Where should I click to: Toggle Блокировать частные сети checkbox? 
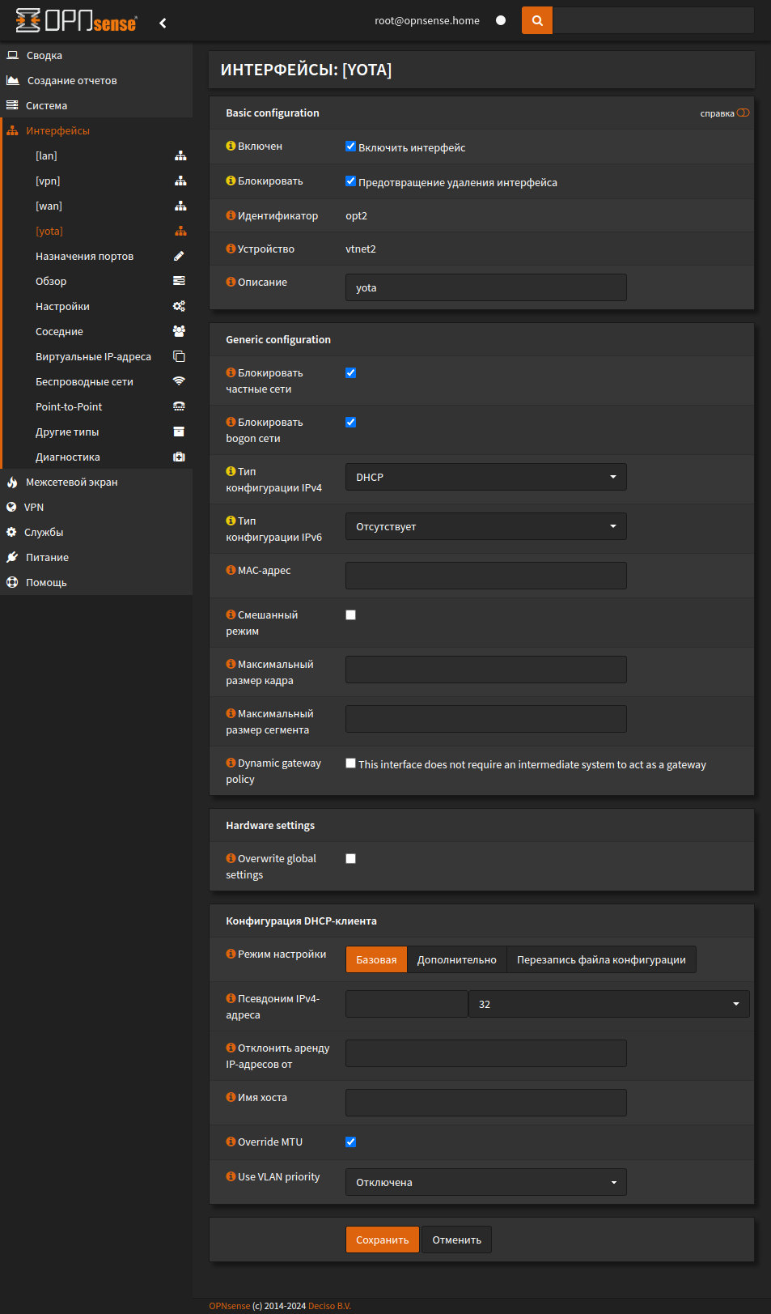[350, 372]
